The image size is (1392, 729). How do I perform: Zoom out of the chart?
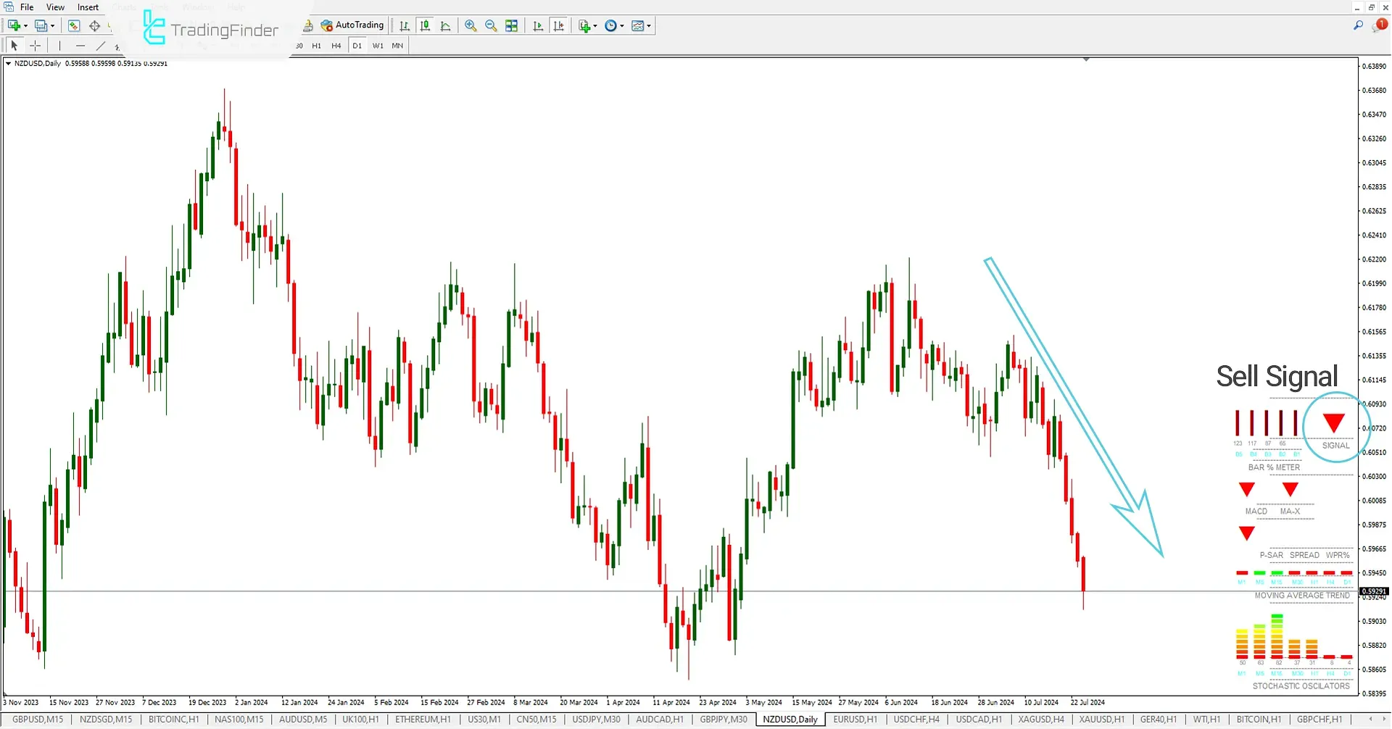point(490,25)
